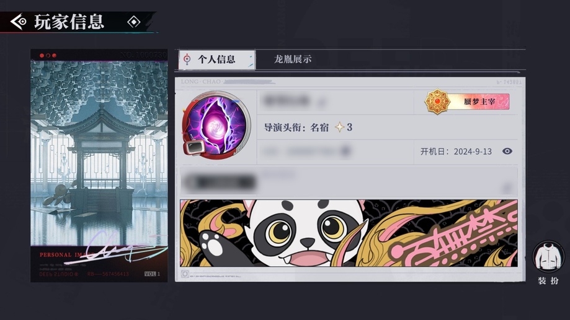Open the personal image card with pavilion
Viewport: 570px width, 320px height.
[99, 165]
